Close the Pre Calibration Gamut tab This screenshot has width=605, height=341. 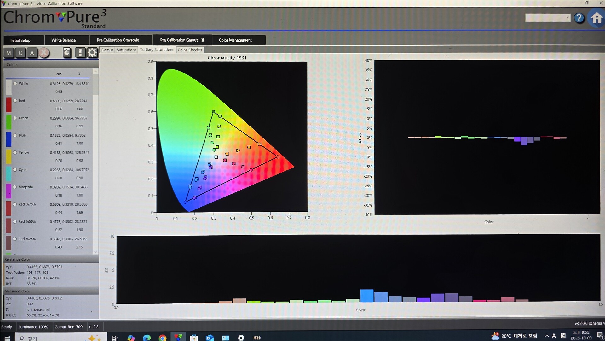tap(203, 40)
